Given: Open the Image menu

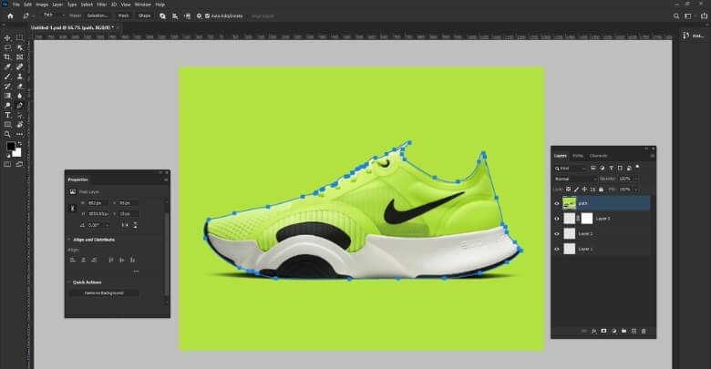Looking at the screenshot, I should (42, 5).
